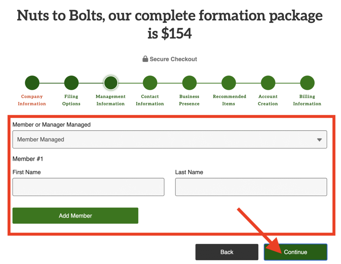
Task: Click the Filing Options step circle
Action: 71,83
